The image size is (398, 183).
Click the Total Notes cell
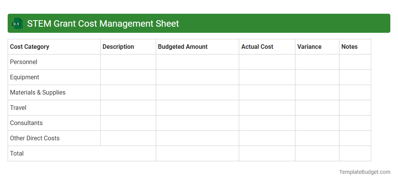(x=355, y=153)
